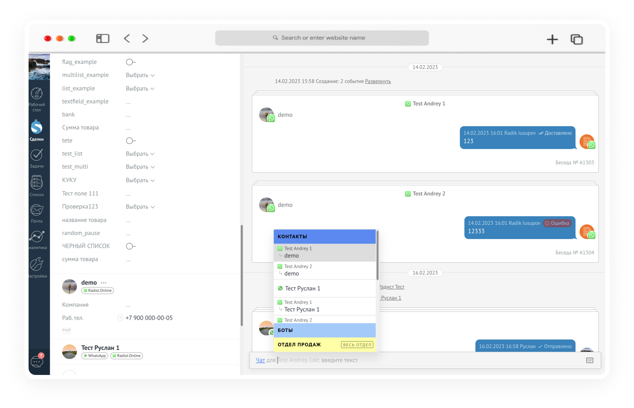Viewport: 634px width, 408px height.
Task: Open the chat notifications bubble icon
Action: [x=37, y=361]
